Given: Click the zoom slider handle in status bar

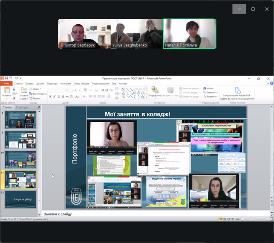Looking at the screenshot, I should pyautogui.click(x=251, y=219).
